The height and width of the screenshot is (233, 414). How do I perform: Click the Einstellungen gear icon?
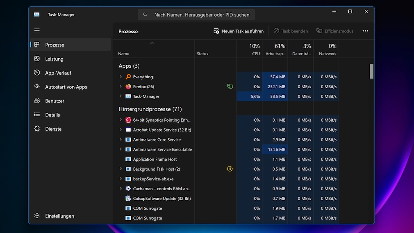tap(37, 216)
